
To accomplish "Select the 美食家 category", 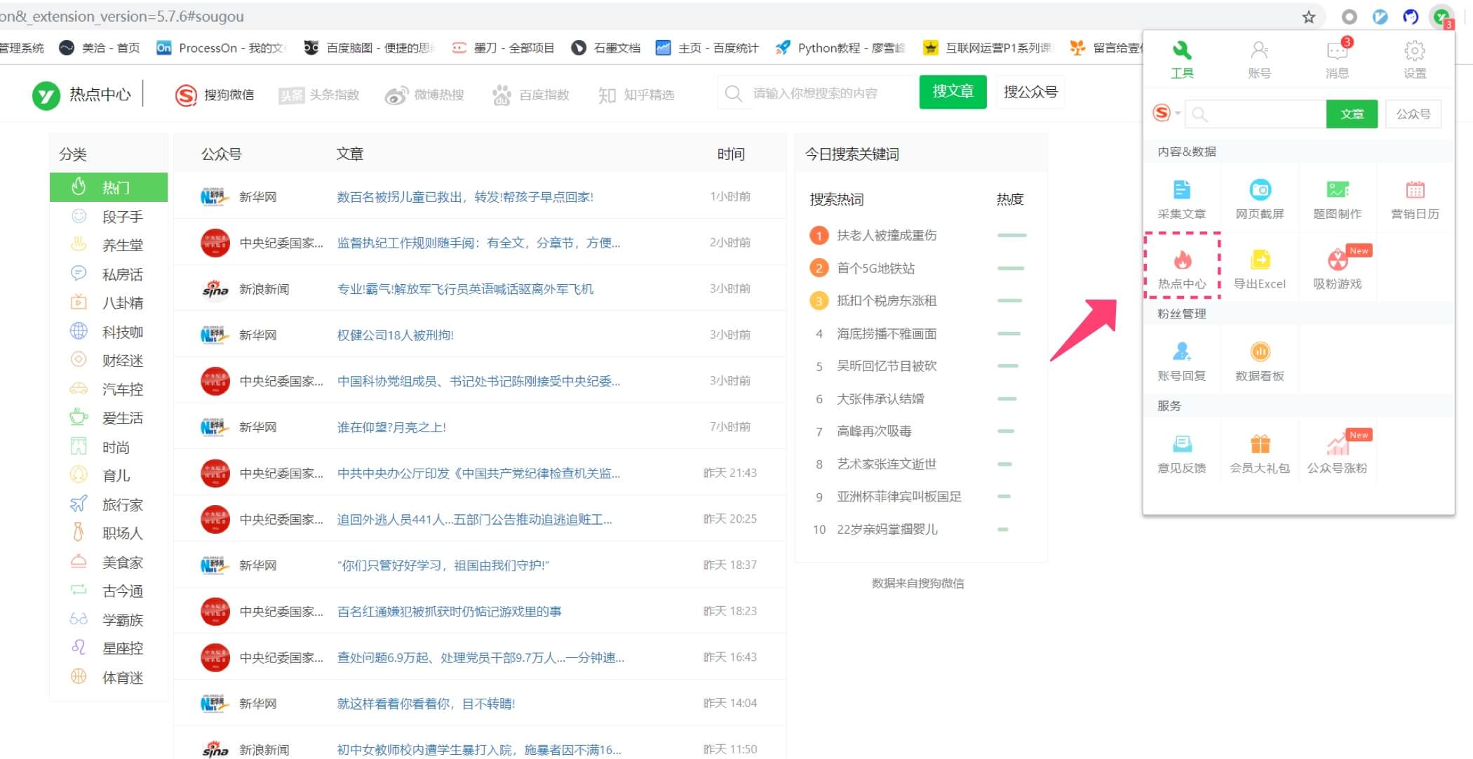I will (x=109, y=563).
